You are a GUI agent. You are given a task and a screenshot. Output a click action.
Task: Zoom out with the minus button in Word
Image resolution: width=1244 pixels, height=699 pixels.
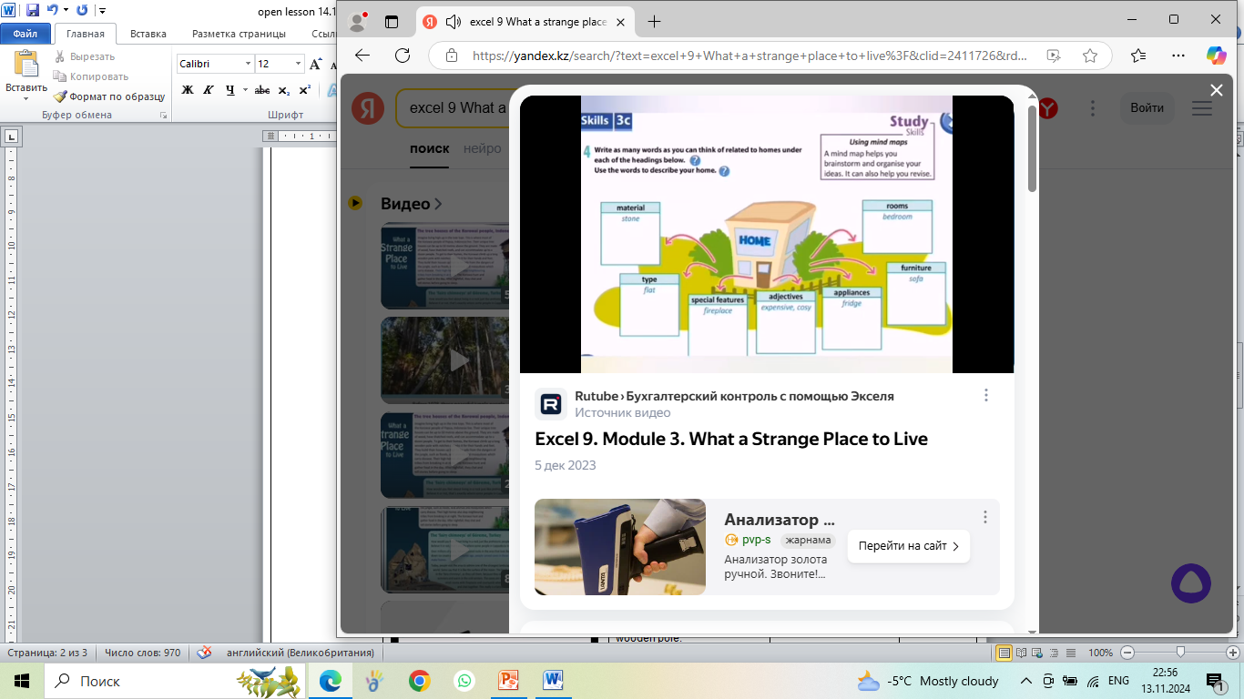pyautogui.click(x=1127, y=653)
